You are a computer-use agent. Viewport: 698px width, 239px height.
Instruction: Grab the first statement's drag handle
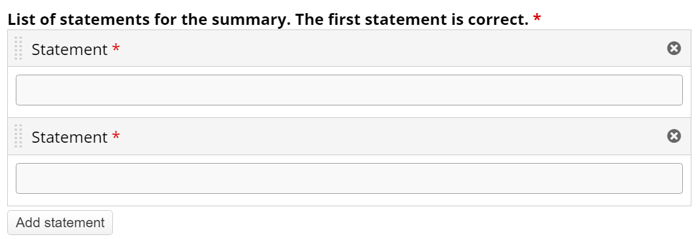point(18,48)
